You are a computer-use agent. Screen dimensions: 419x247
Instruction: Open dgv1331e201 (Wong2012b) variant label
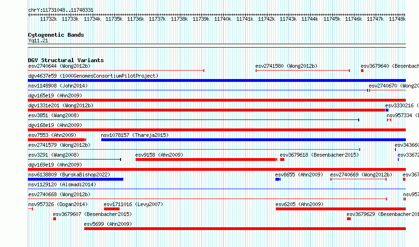[61, 105]
